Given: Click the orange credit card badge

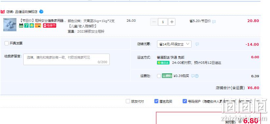Looking at the screenshot, I should click(x=38, y=26).
